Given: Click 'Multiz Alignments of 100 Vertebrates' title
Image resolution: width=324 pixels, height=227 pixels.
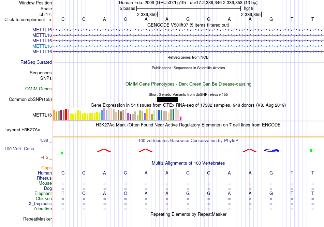Looking at the screenshot, I should tap(188, 163).
